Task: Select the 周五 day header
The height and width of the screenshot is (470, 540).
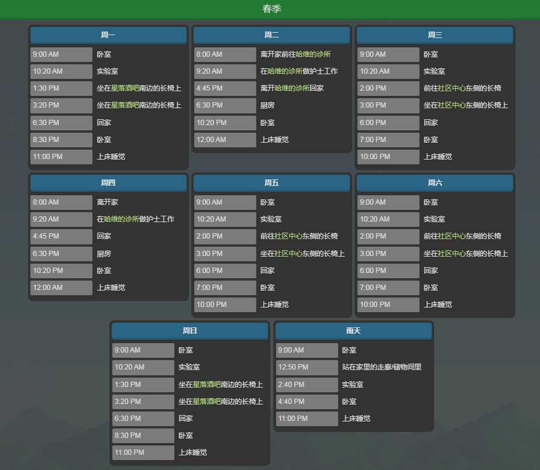Action: [x=271, y=183]
